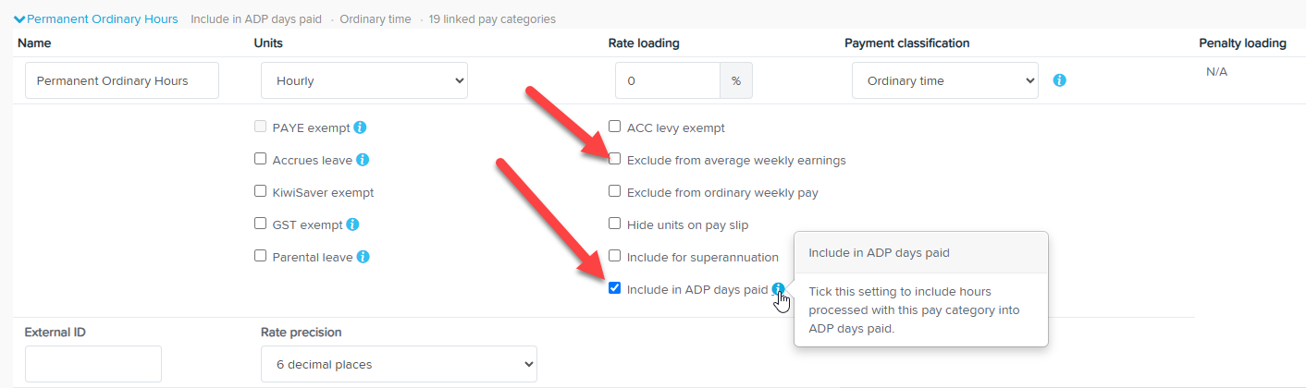
Task: Uncheck Include in ADP days paid
Action: click(x=615, y=288)
